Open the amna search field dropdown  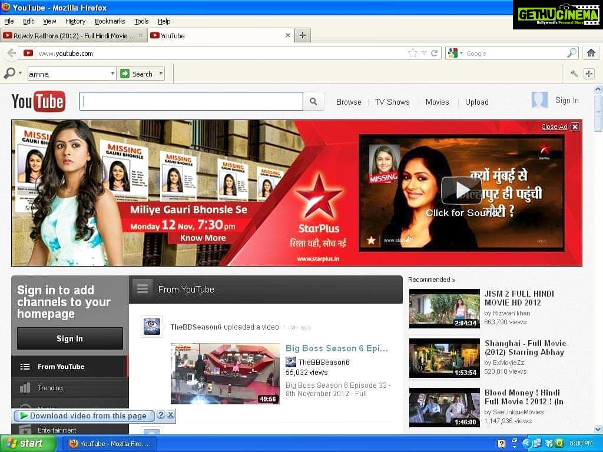112,74
